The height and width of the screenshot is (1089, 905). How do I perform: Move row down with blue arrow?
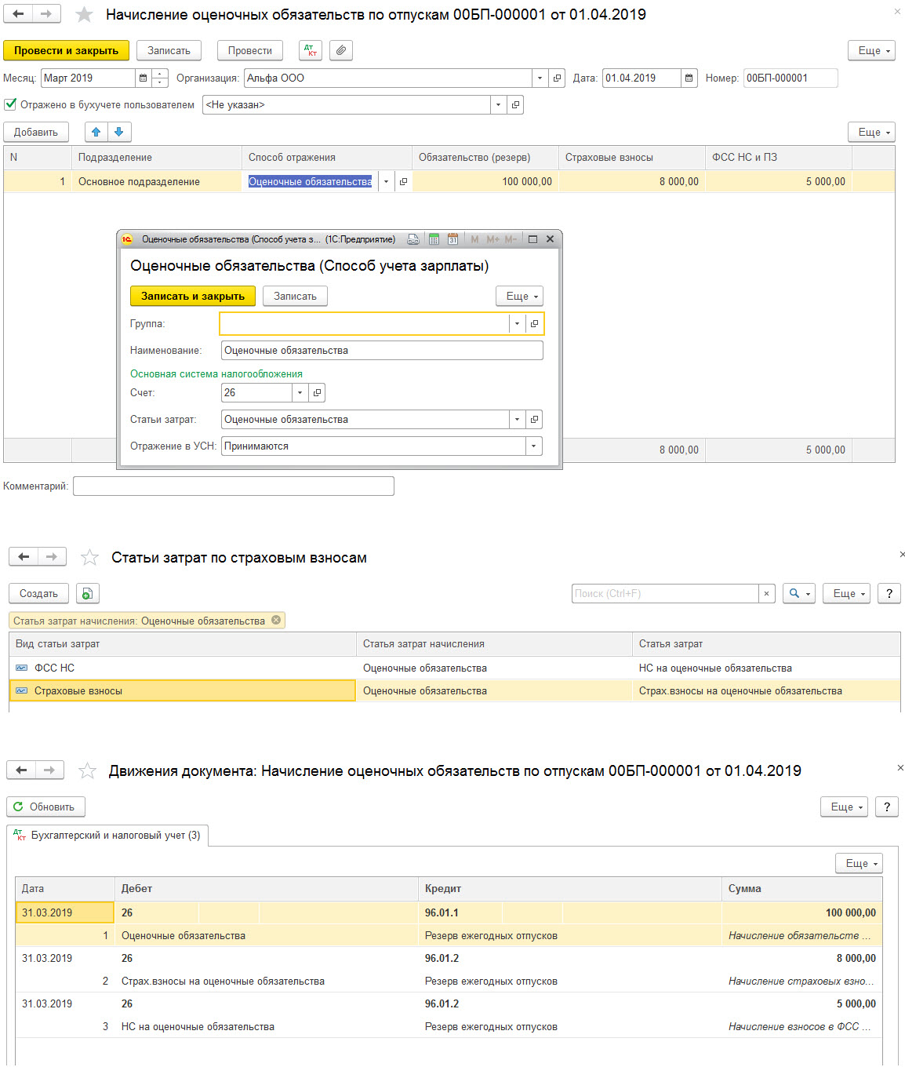[119, 132]
